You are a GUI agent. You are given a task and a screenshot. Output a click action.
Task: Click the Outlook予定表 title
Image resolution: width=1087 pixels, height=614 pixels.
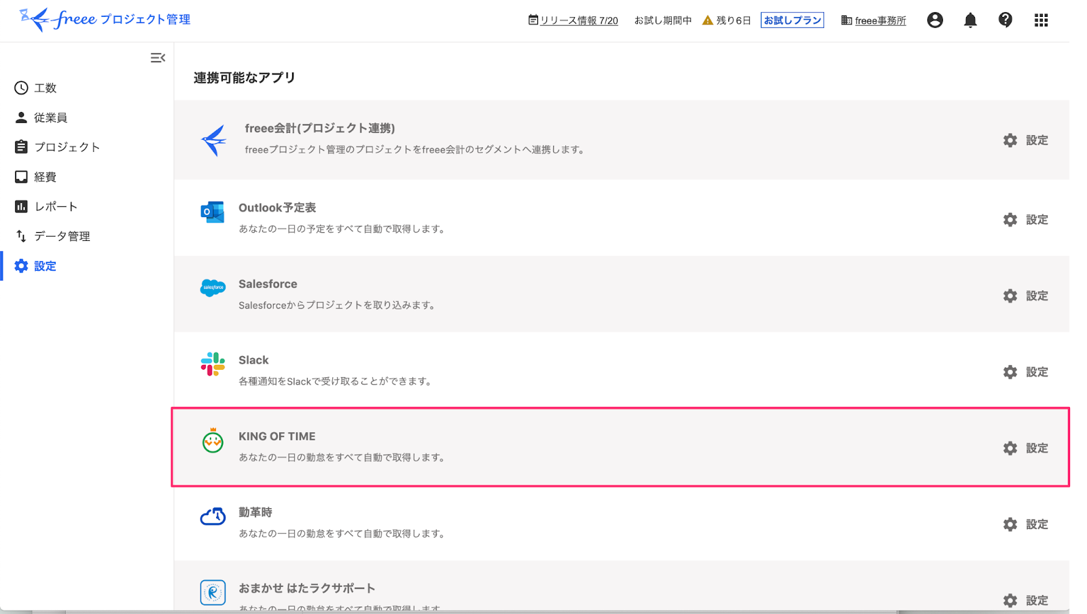click(277, 208)
